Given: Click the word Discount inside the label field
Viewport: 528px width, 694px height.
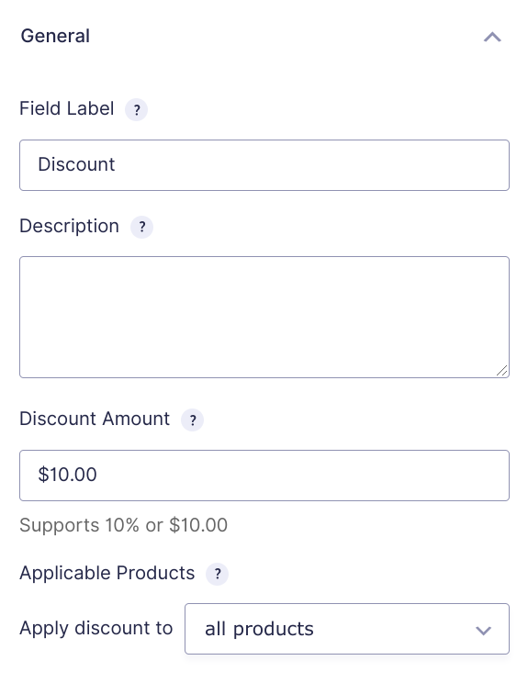Looking at the screenshot, I should tap(76, 164).
